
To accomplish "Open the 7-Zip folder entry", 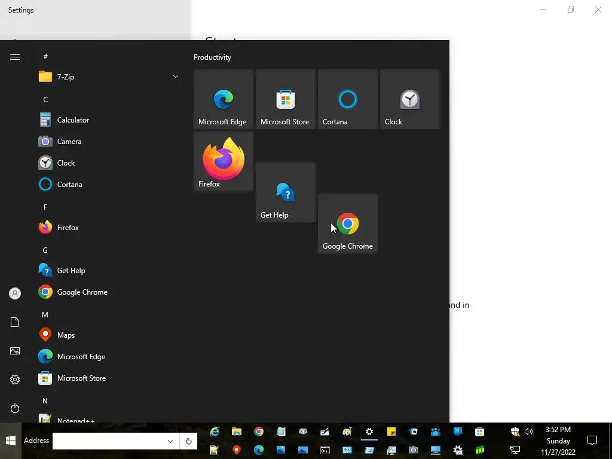I will 109,76.
